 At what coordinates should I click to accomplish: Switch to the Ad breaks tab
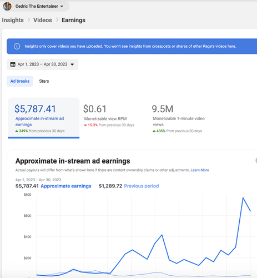[x=20, y=81]
